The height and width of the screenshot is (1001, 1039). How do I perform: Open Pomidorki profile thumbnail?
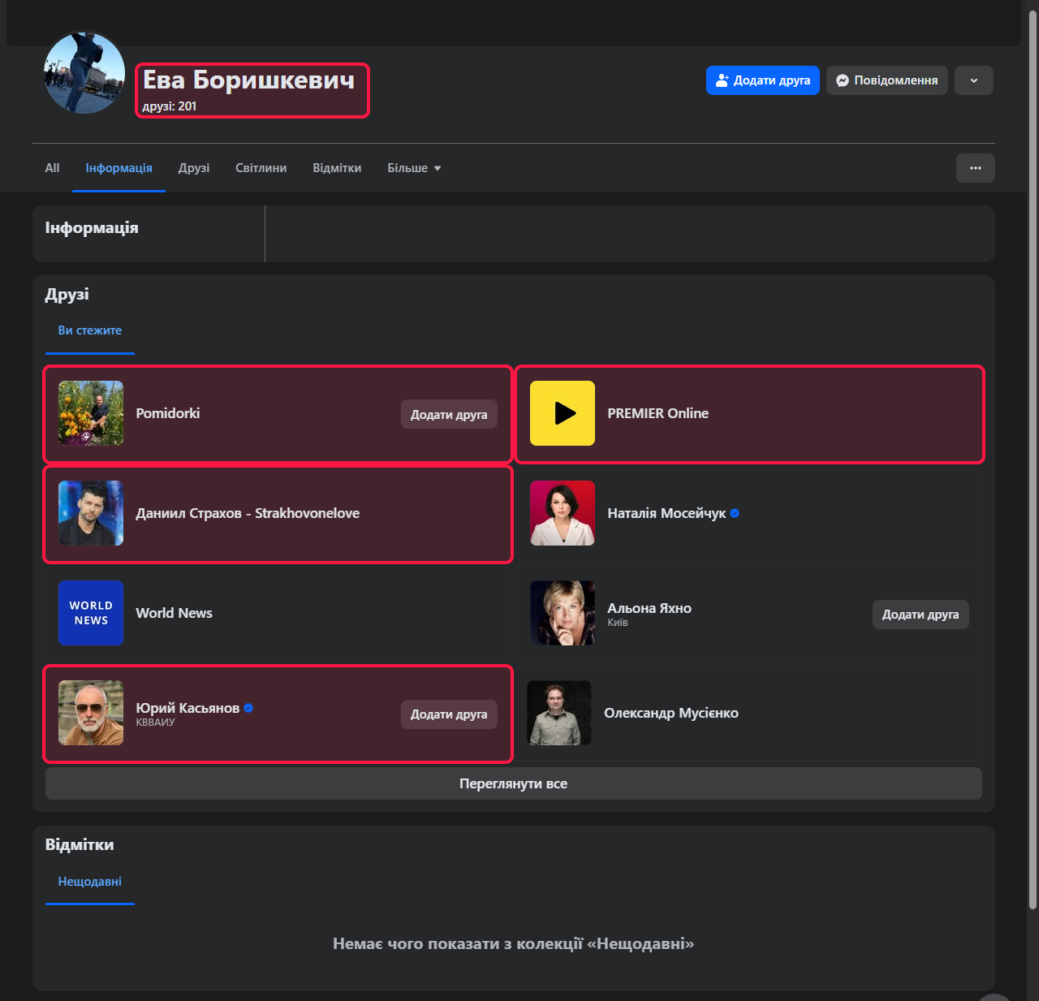tap(91, 413)
